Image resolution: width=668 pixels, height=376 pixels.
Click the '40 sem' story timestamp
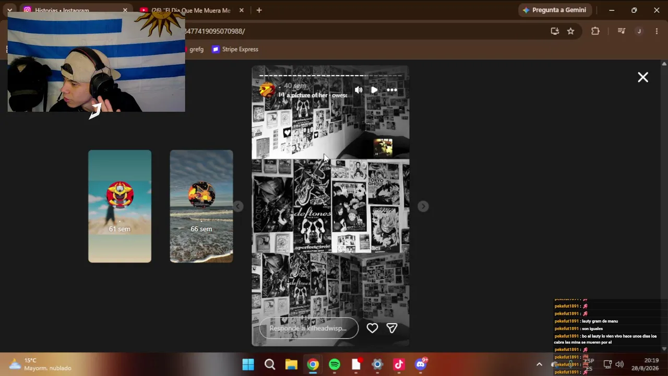point(295,86)
